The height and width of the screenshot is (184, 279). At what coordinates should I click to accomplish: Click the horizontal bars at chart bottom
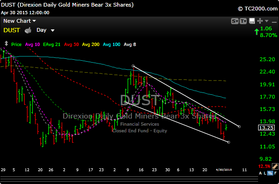tap(129, 179)
